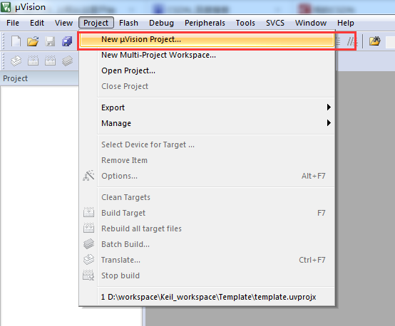The width and height of the screenshot is (395, 326).
Task: Click the Remove Item menu entry
Action: (207, 160)
